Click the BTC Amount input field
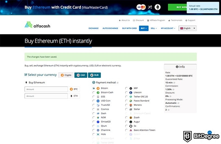The height and width of the screenshot is (144, 221). (46, 89)
